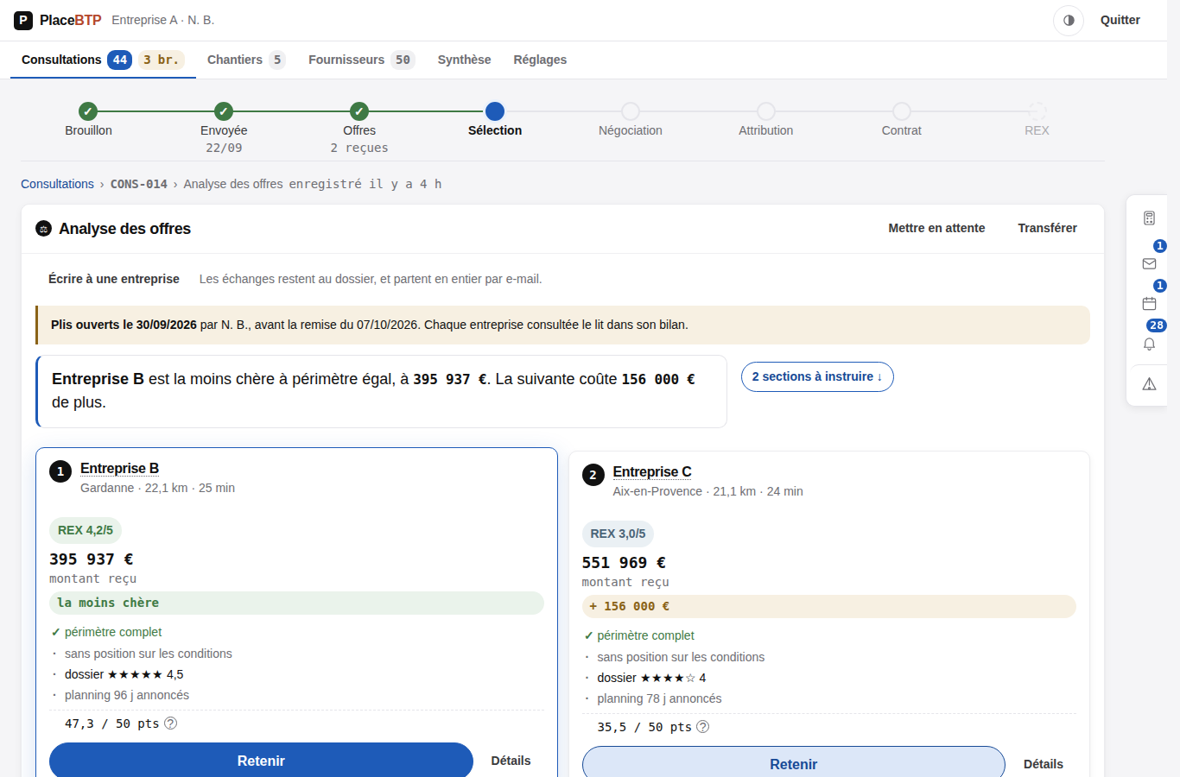1180x777 pixels.
Task: Open the Synthèse tab
Action: pyautogui.click(x=464, y=60)
